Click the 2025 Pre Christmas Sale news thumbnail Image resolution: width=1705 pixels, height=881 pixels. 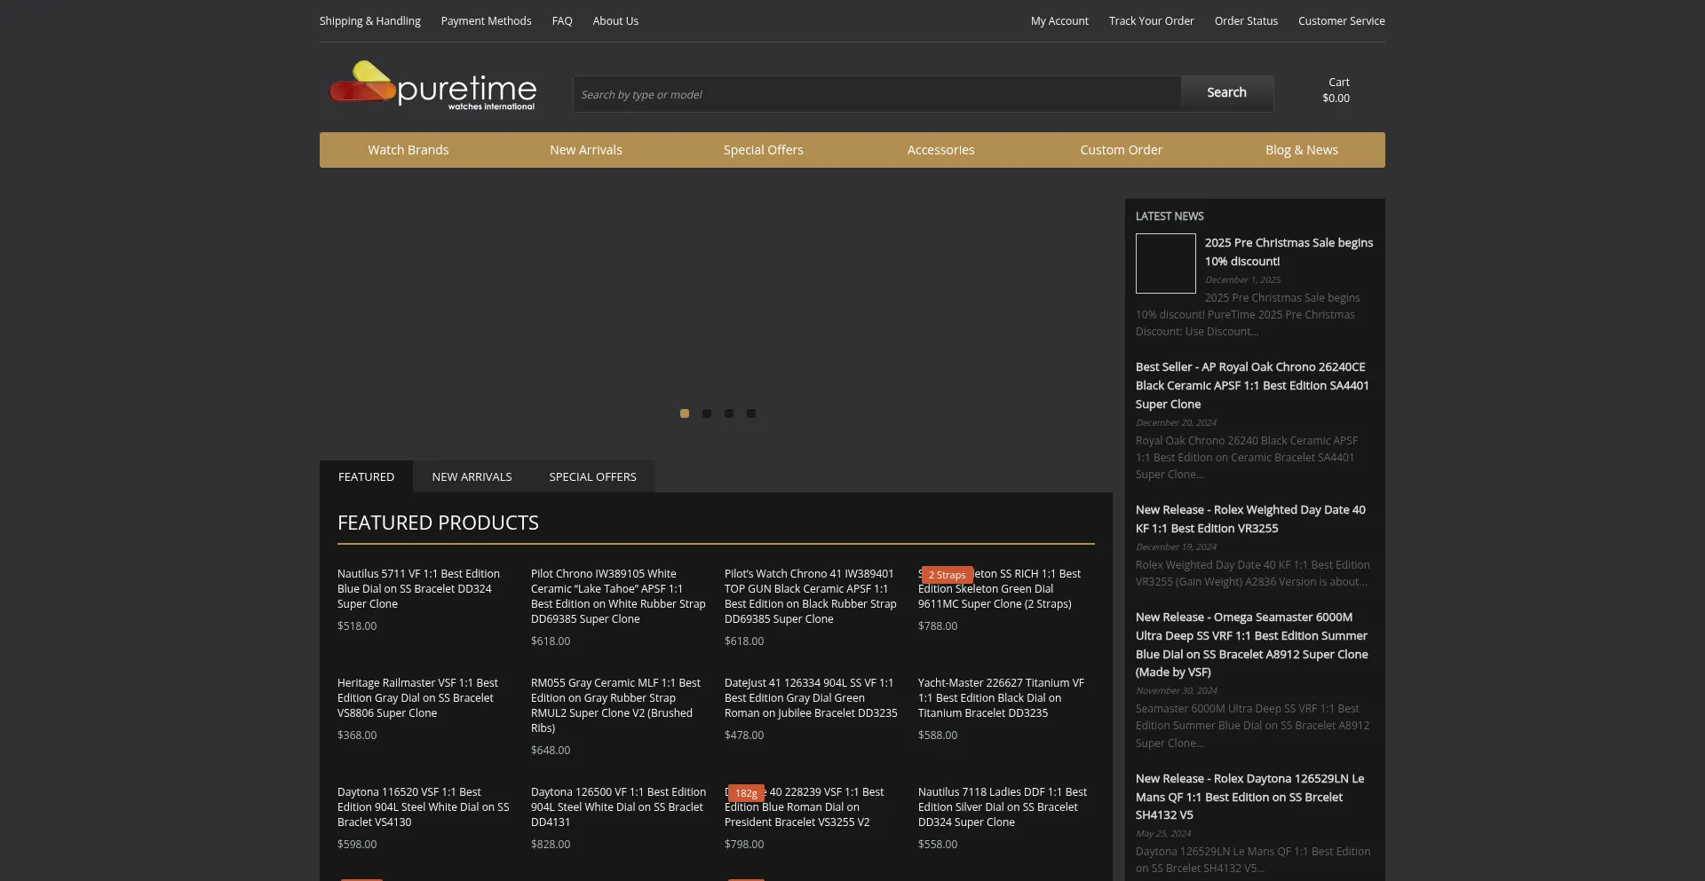pyautogui.click(x=1165, y=263)
